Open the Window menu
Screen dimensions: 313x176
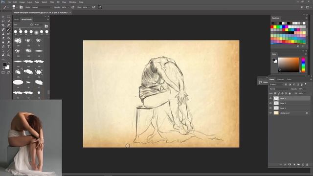pos(72,2)
